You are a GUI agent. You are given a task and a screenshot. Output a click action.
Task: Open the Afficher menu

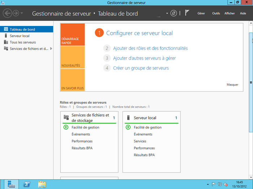[x=230, y=13]
